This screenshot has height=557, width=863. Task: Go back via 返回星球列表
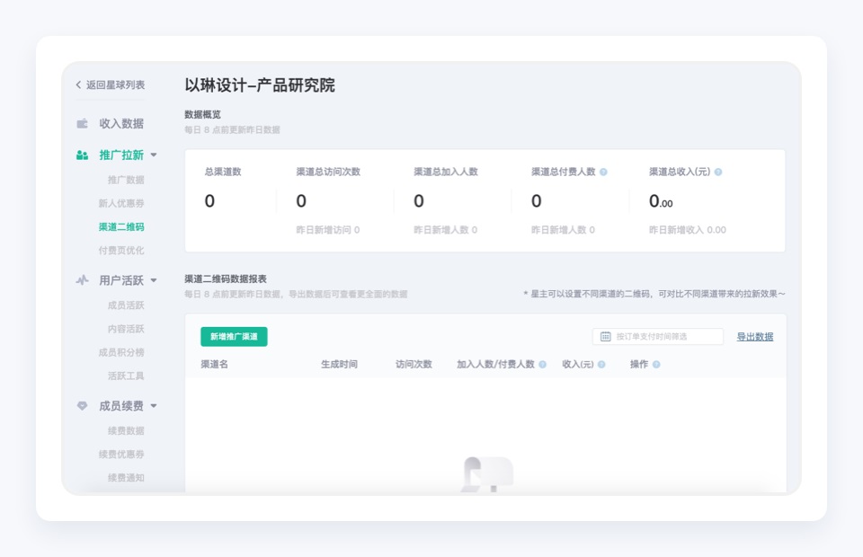110,84
